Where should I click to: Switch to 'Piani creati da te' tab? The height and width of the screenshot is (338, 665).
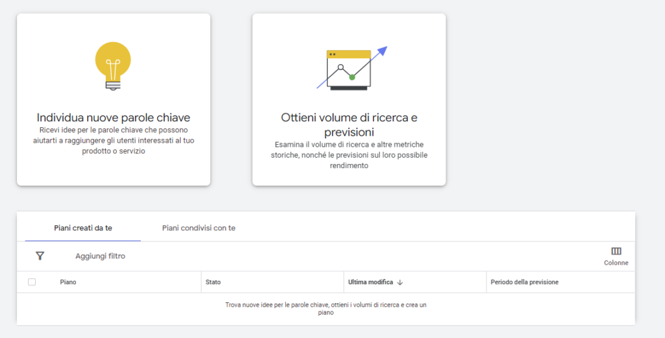(83, 228)
